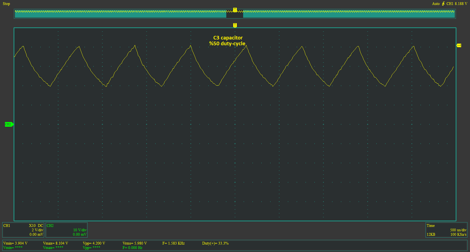Click the CH2 0.00 mV offset value

tap(80, 234)
